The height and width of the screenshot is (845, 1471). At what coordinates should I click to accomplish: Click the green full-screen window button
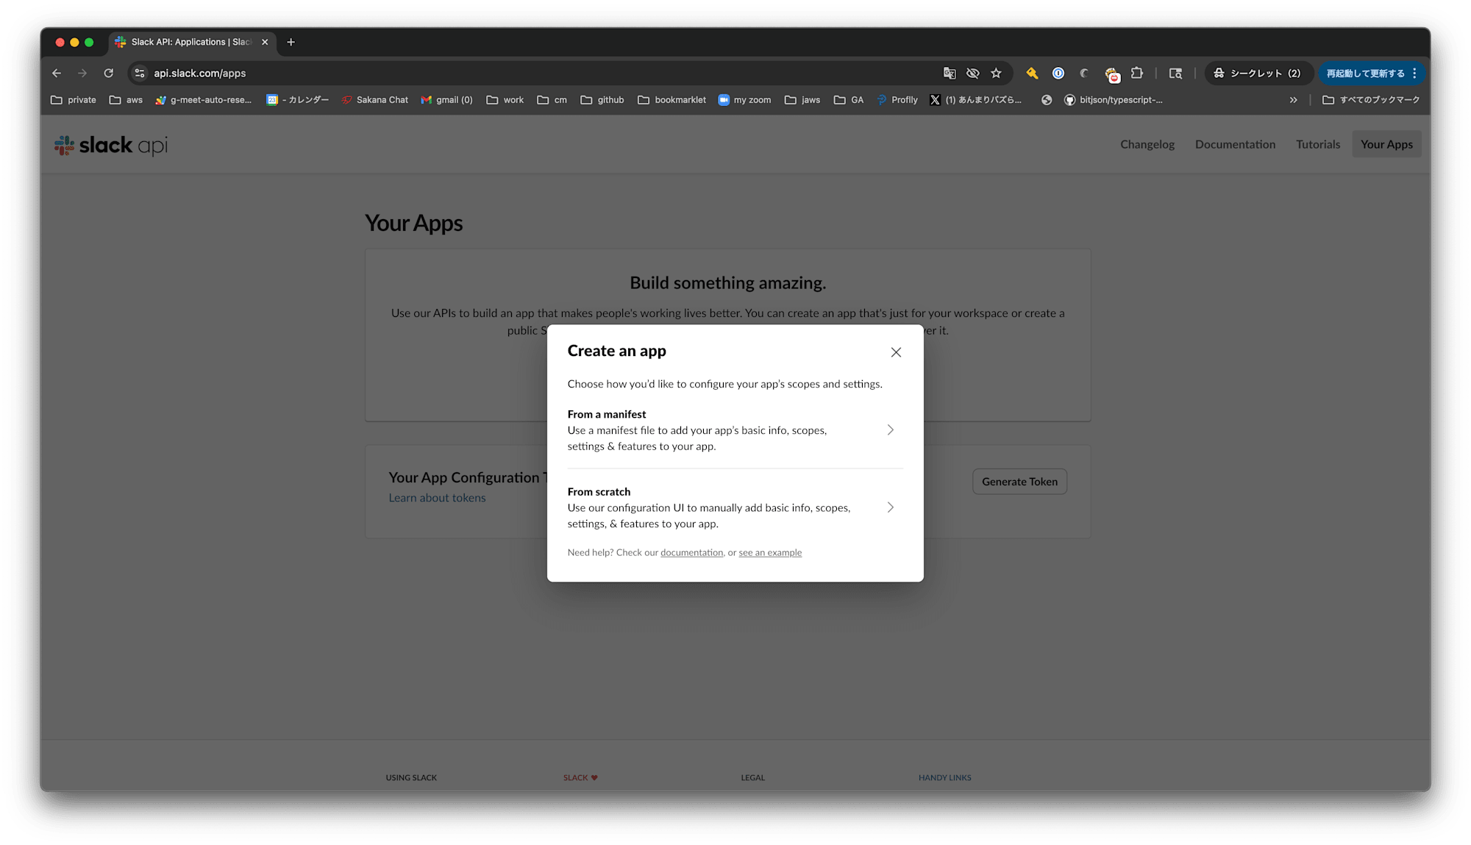(89, 43)
